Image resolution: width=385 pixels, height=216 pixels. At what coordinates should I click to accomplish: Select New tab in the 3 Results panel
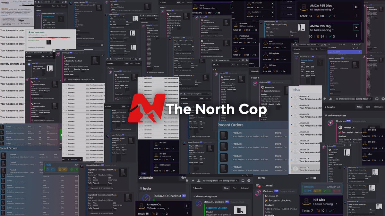point(226,188)
